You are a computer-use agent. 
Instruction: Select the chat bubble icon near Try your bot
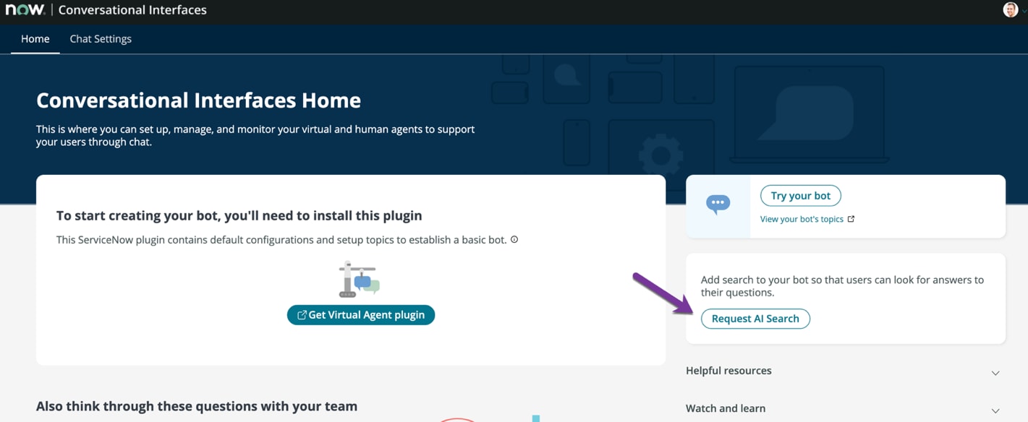[x=718, y=203]
